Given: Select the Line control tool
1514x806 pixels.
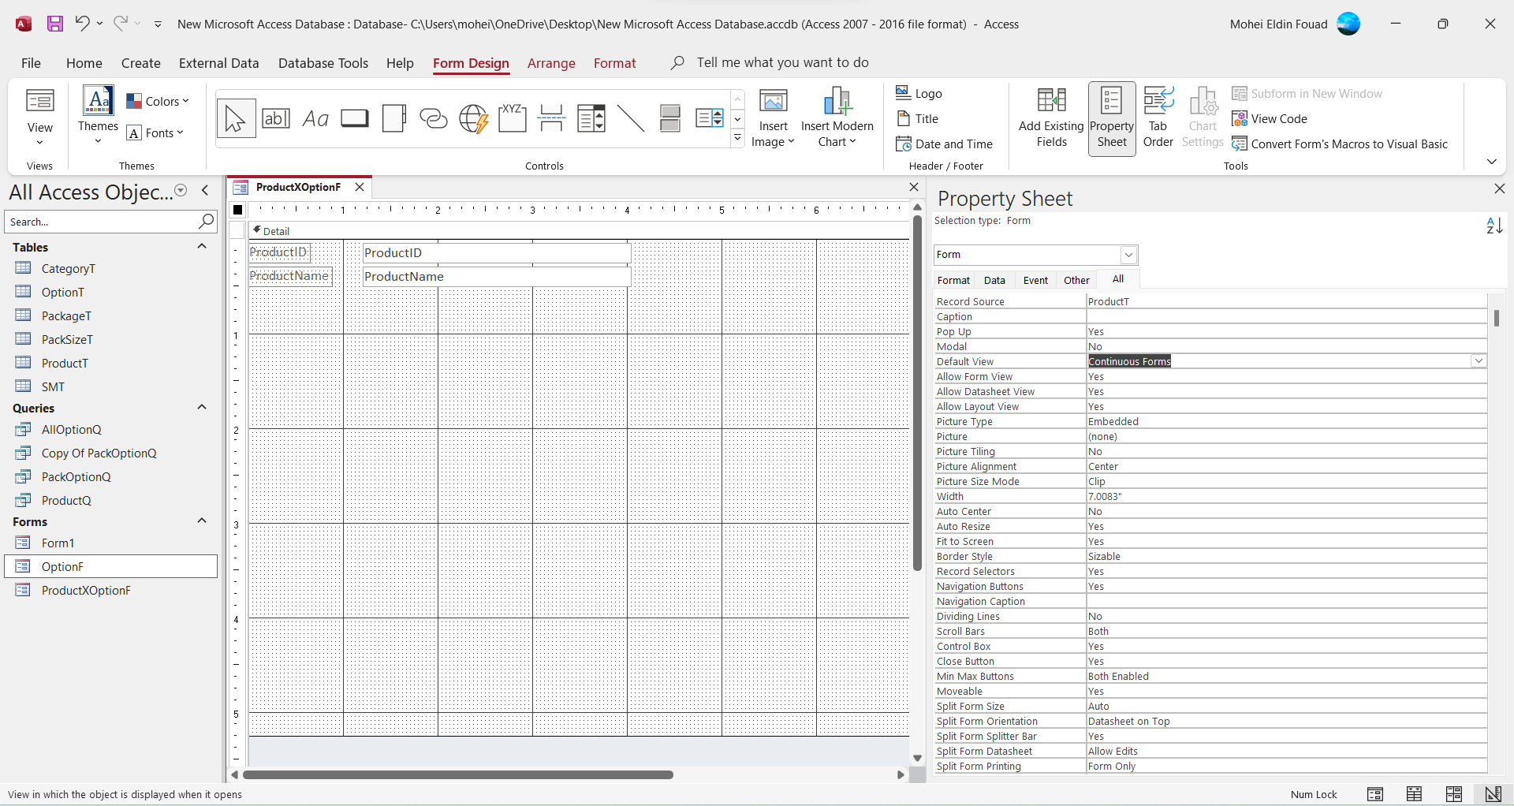Looking at the screenshot, I should (x=631, y=119).
